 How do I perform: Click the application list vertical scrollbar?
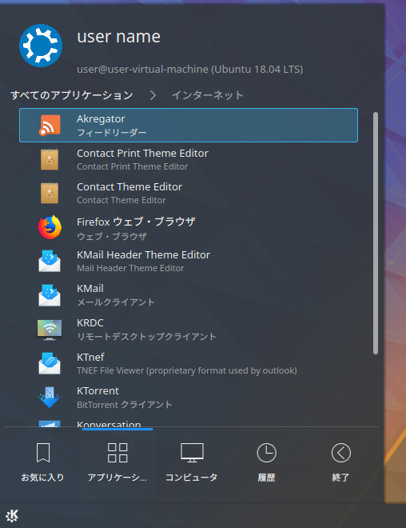pos(376,233)
